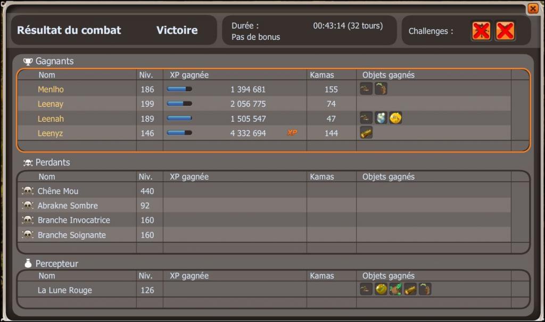Click Menlho's kamas amount 155
Viewport: 545px width, 322px height.
[x=331, y=89]
